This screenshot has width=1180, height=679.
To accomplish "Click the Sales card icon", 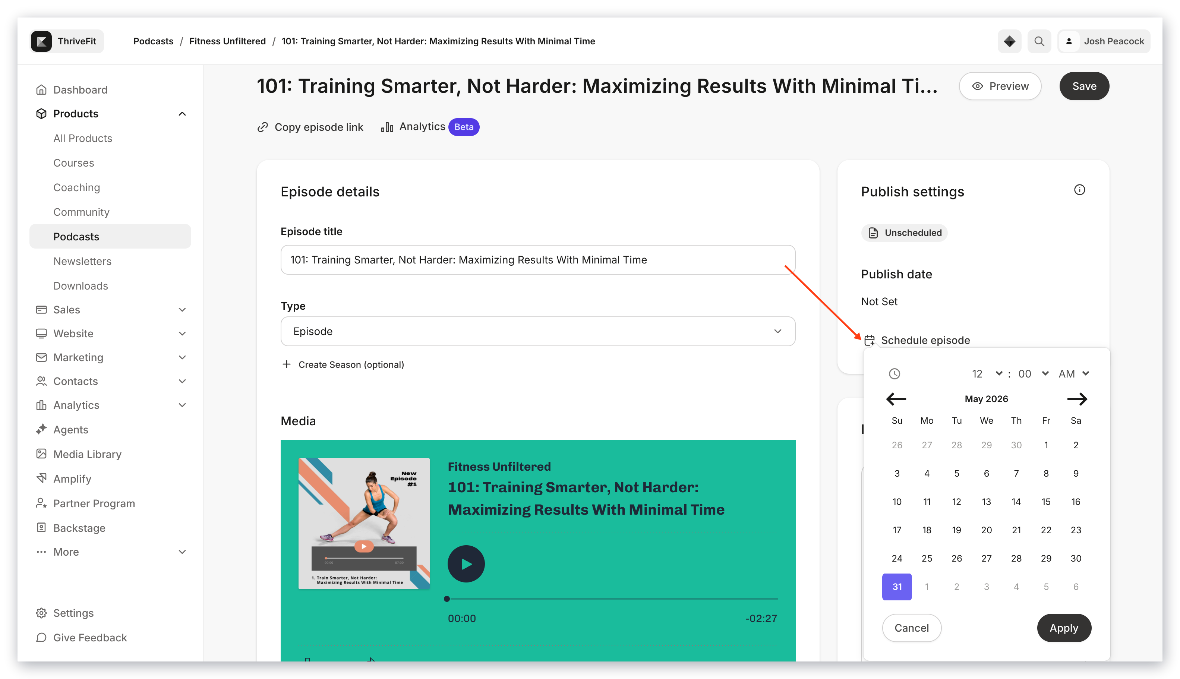I will [41, 310].
